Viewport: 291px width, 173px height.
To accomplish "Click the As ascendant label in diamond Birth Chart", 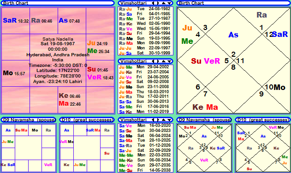I will click(x=233, y=35).
